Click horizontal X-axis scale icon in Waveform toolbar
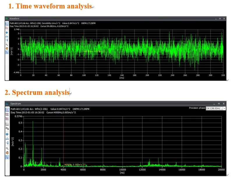This screenshot has height=180, width=232. (x=7, y=37)
